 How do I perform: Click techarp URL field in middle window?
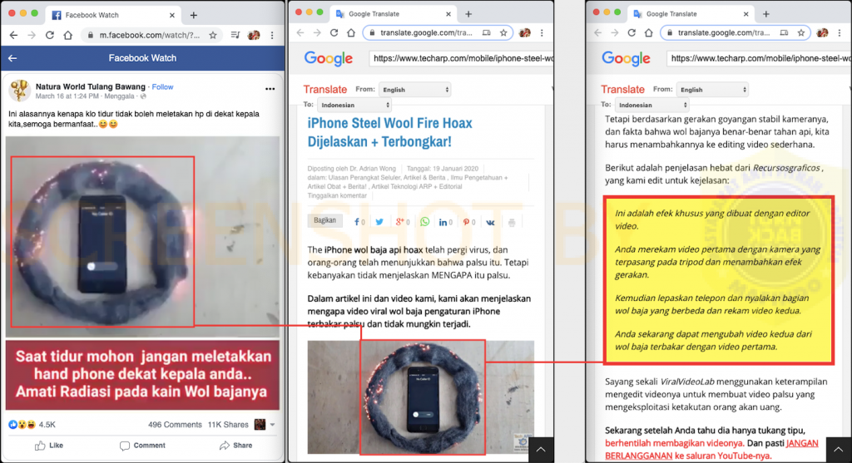[461, 58]
